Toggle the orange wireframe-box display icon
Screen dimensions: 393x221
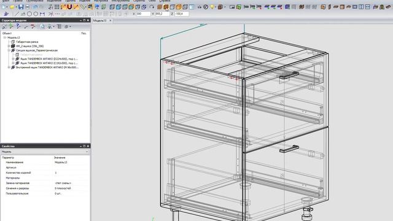point(179,7)
